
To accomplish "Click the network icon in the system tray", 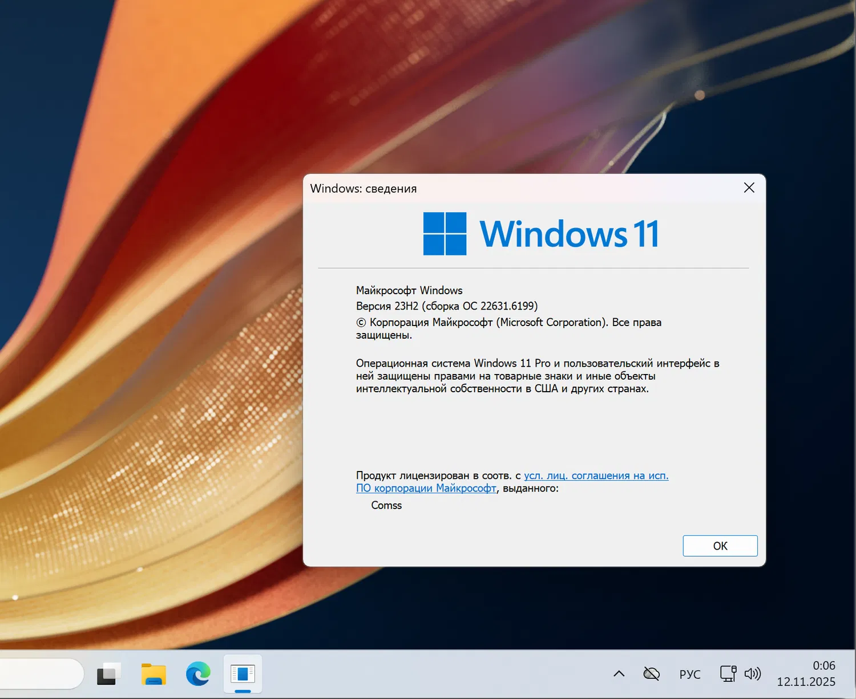I will [x=727, y=673].
